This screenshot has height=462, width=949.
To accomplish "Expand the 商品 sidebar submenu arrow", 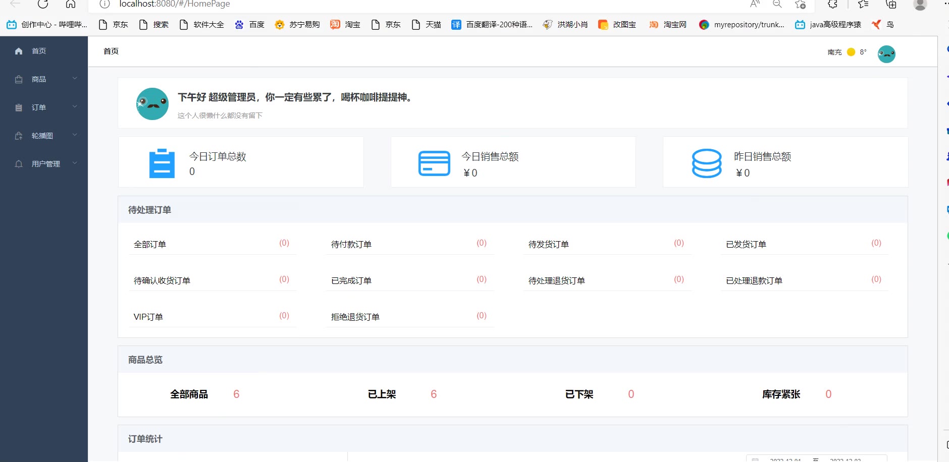I will (x=75, y=78).
